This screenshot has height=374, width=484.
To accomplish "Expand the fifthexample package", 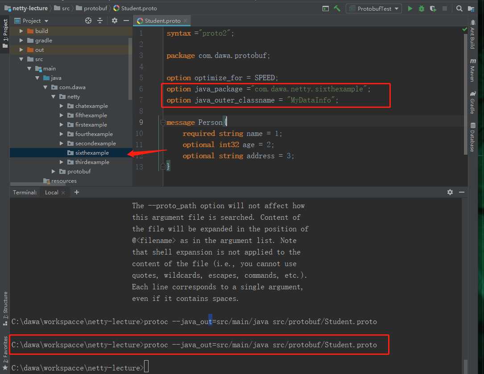I will [x=61, y=115].
